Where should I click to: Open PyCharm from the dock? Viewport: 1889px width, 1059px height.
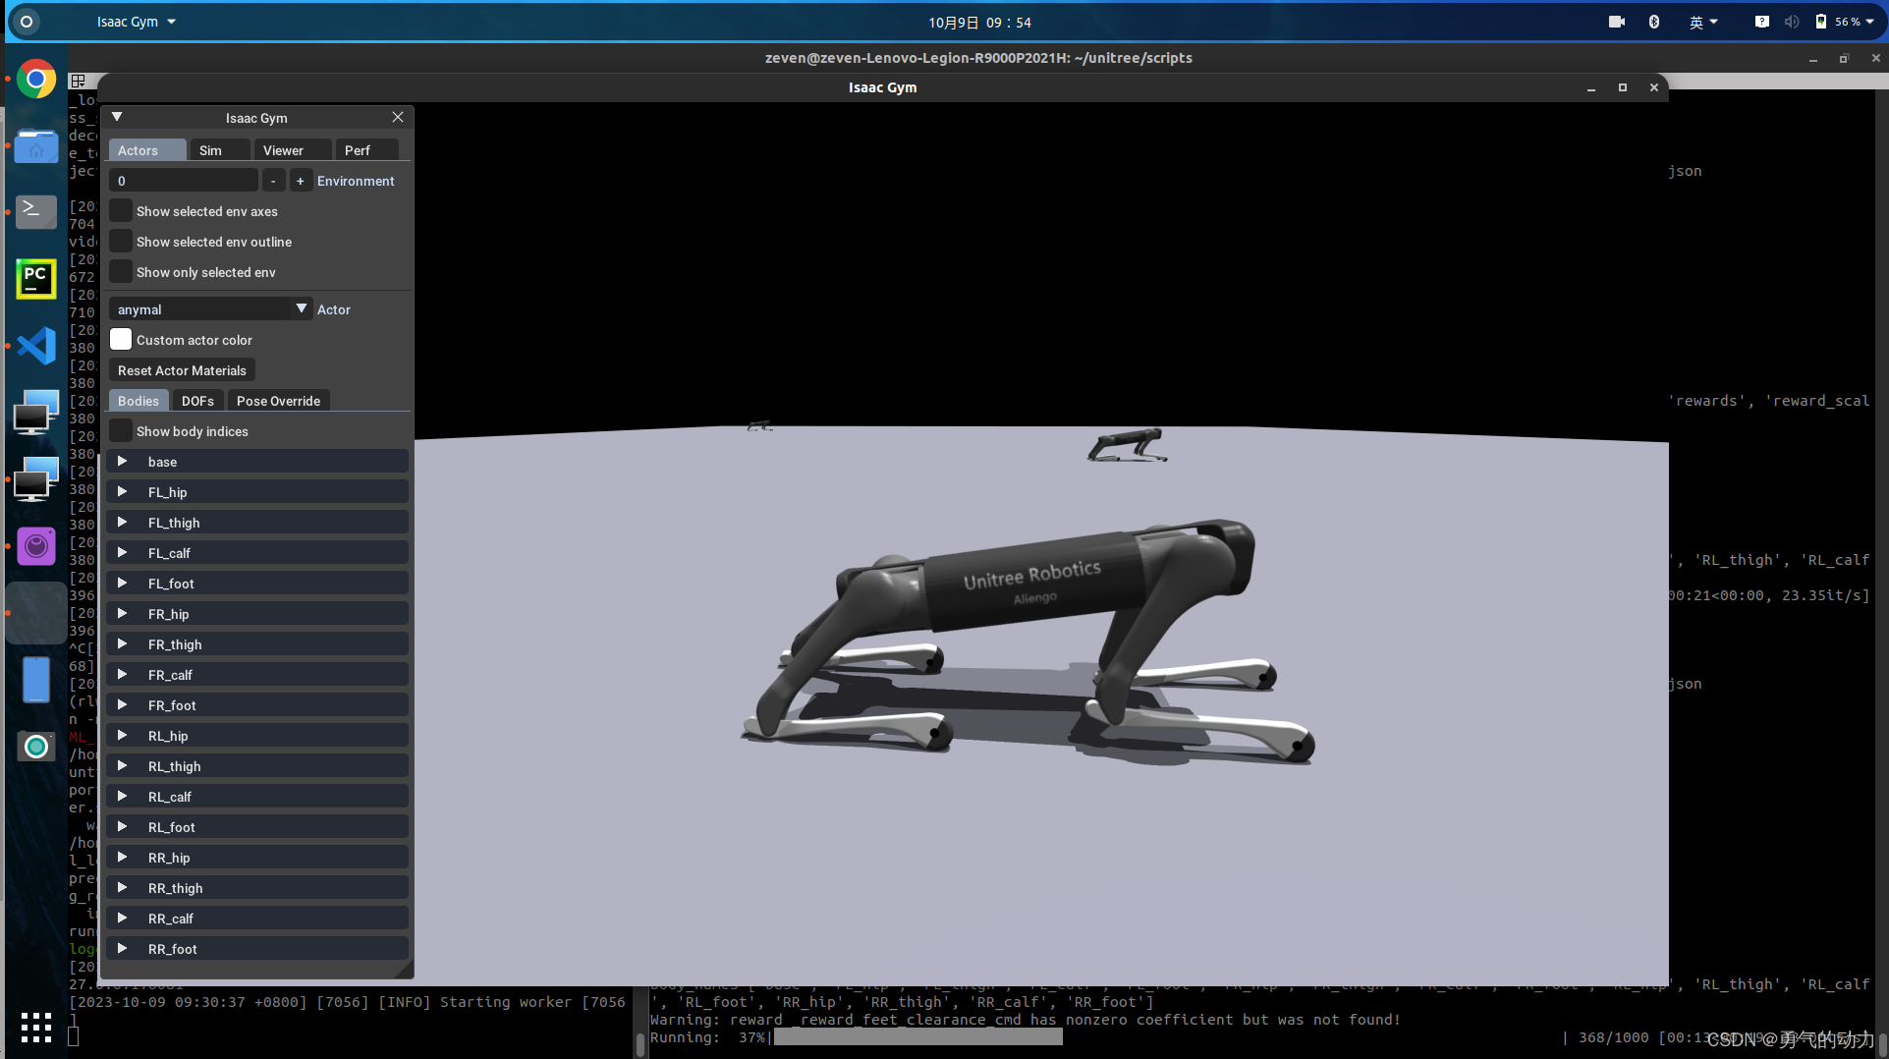click(x=36, y=279)
